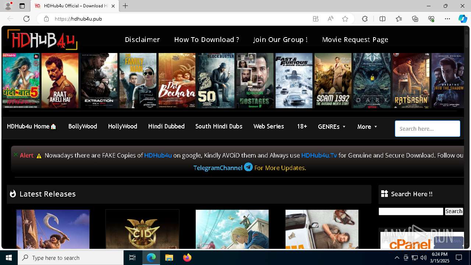Go to Movie Request Page
Viewport: 471px width, 265px height.
click(x=355, y=39)
